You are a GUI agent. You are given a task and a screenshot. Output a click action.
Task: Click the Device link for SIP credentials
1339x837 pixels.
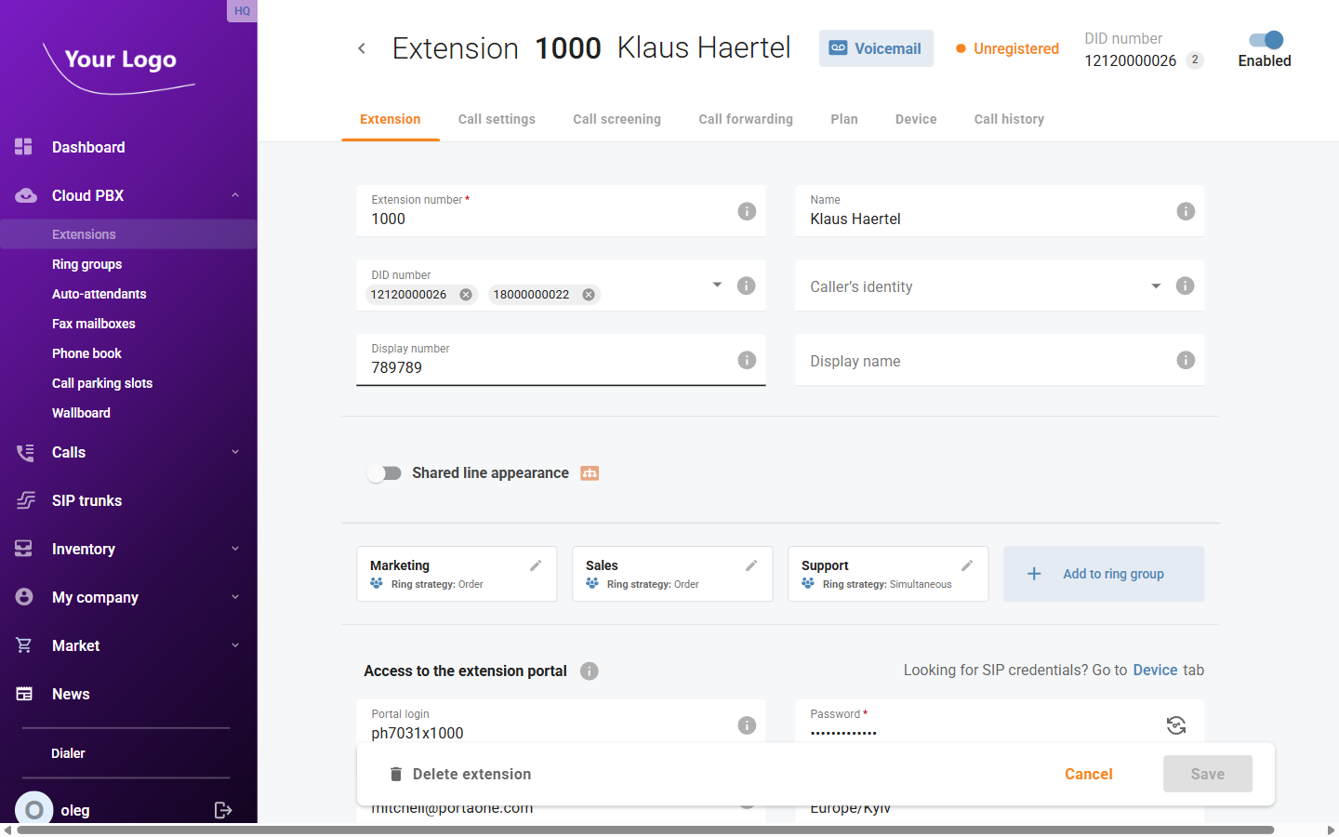[1155, 670]
